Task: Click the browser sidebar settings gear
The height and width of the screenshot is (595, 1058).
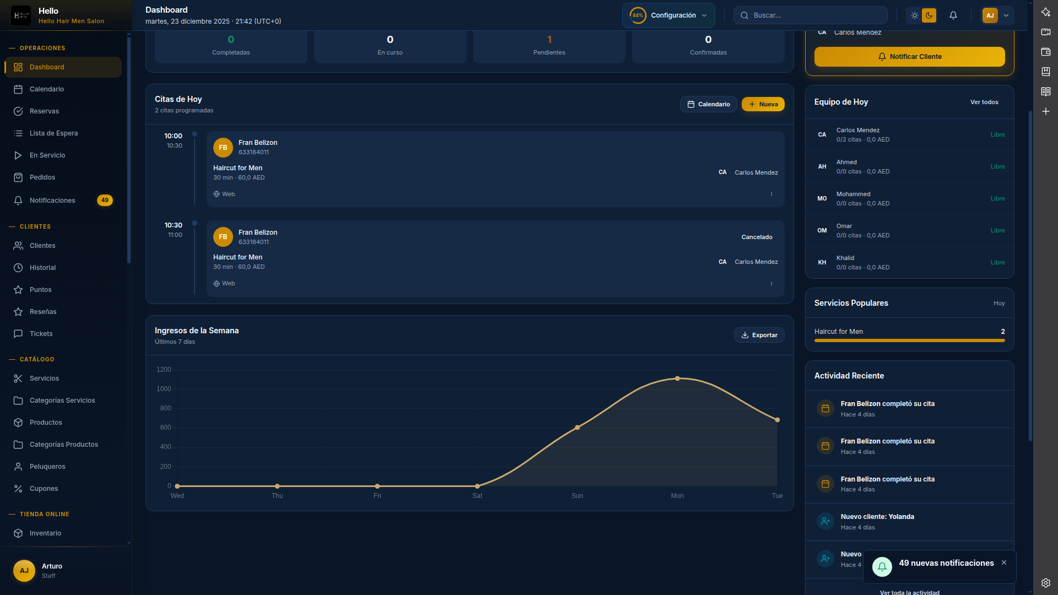Action: (x=1045, y=583)
